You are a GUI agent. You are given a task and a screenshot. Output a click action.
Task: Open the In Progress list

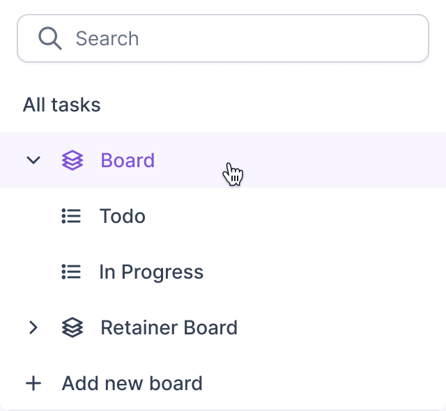(223, 272)
